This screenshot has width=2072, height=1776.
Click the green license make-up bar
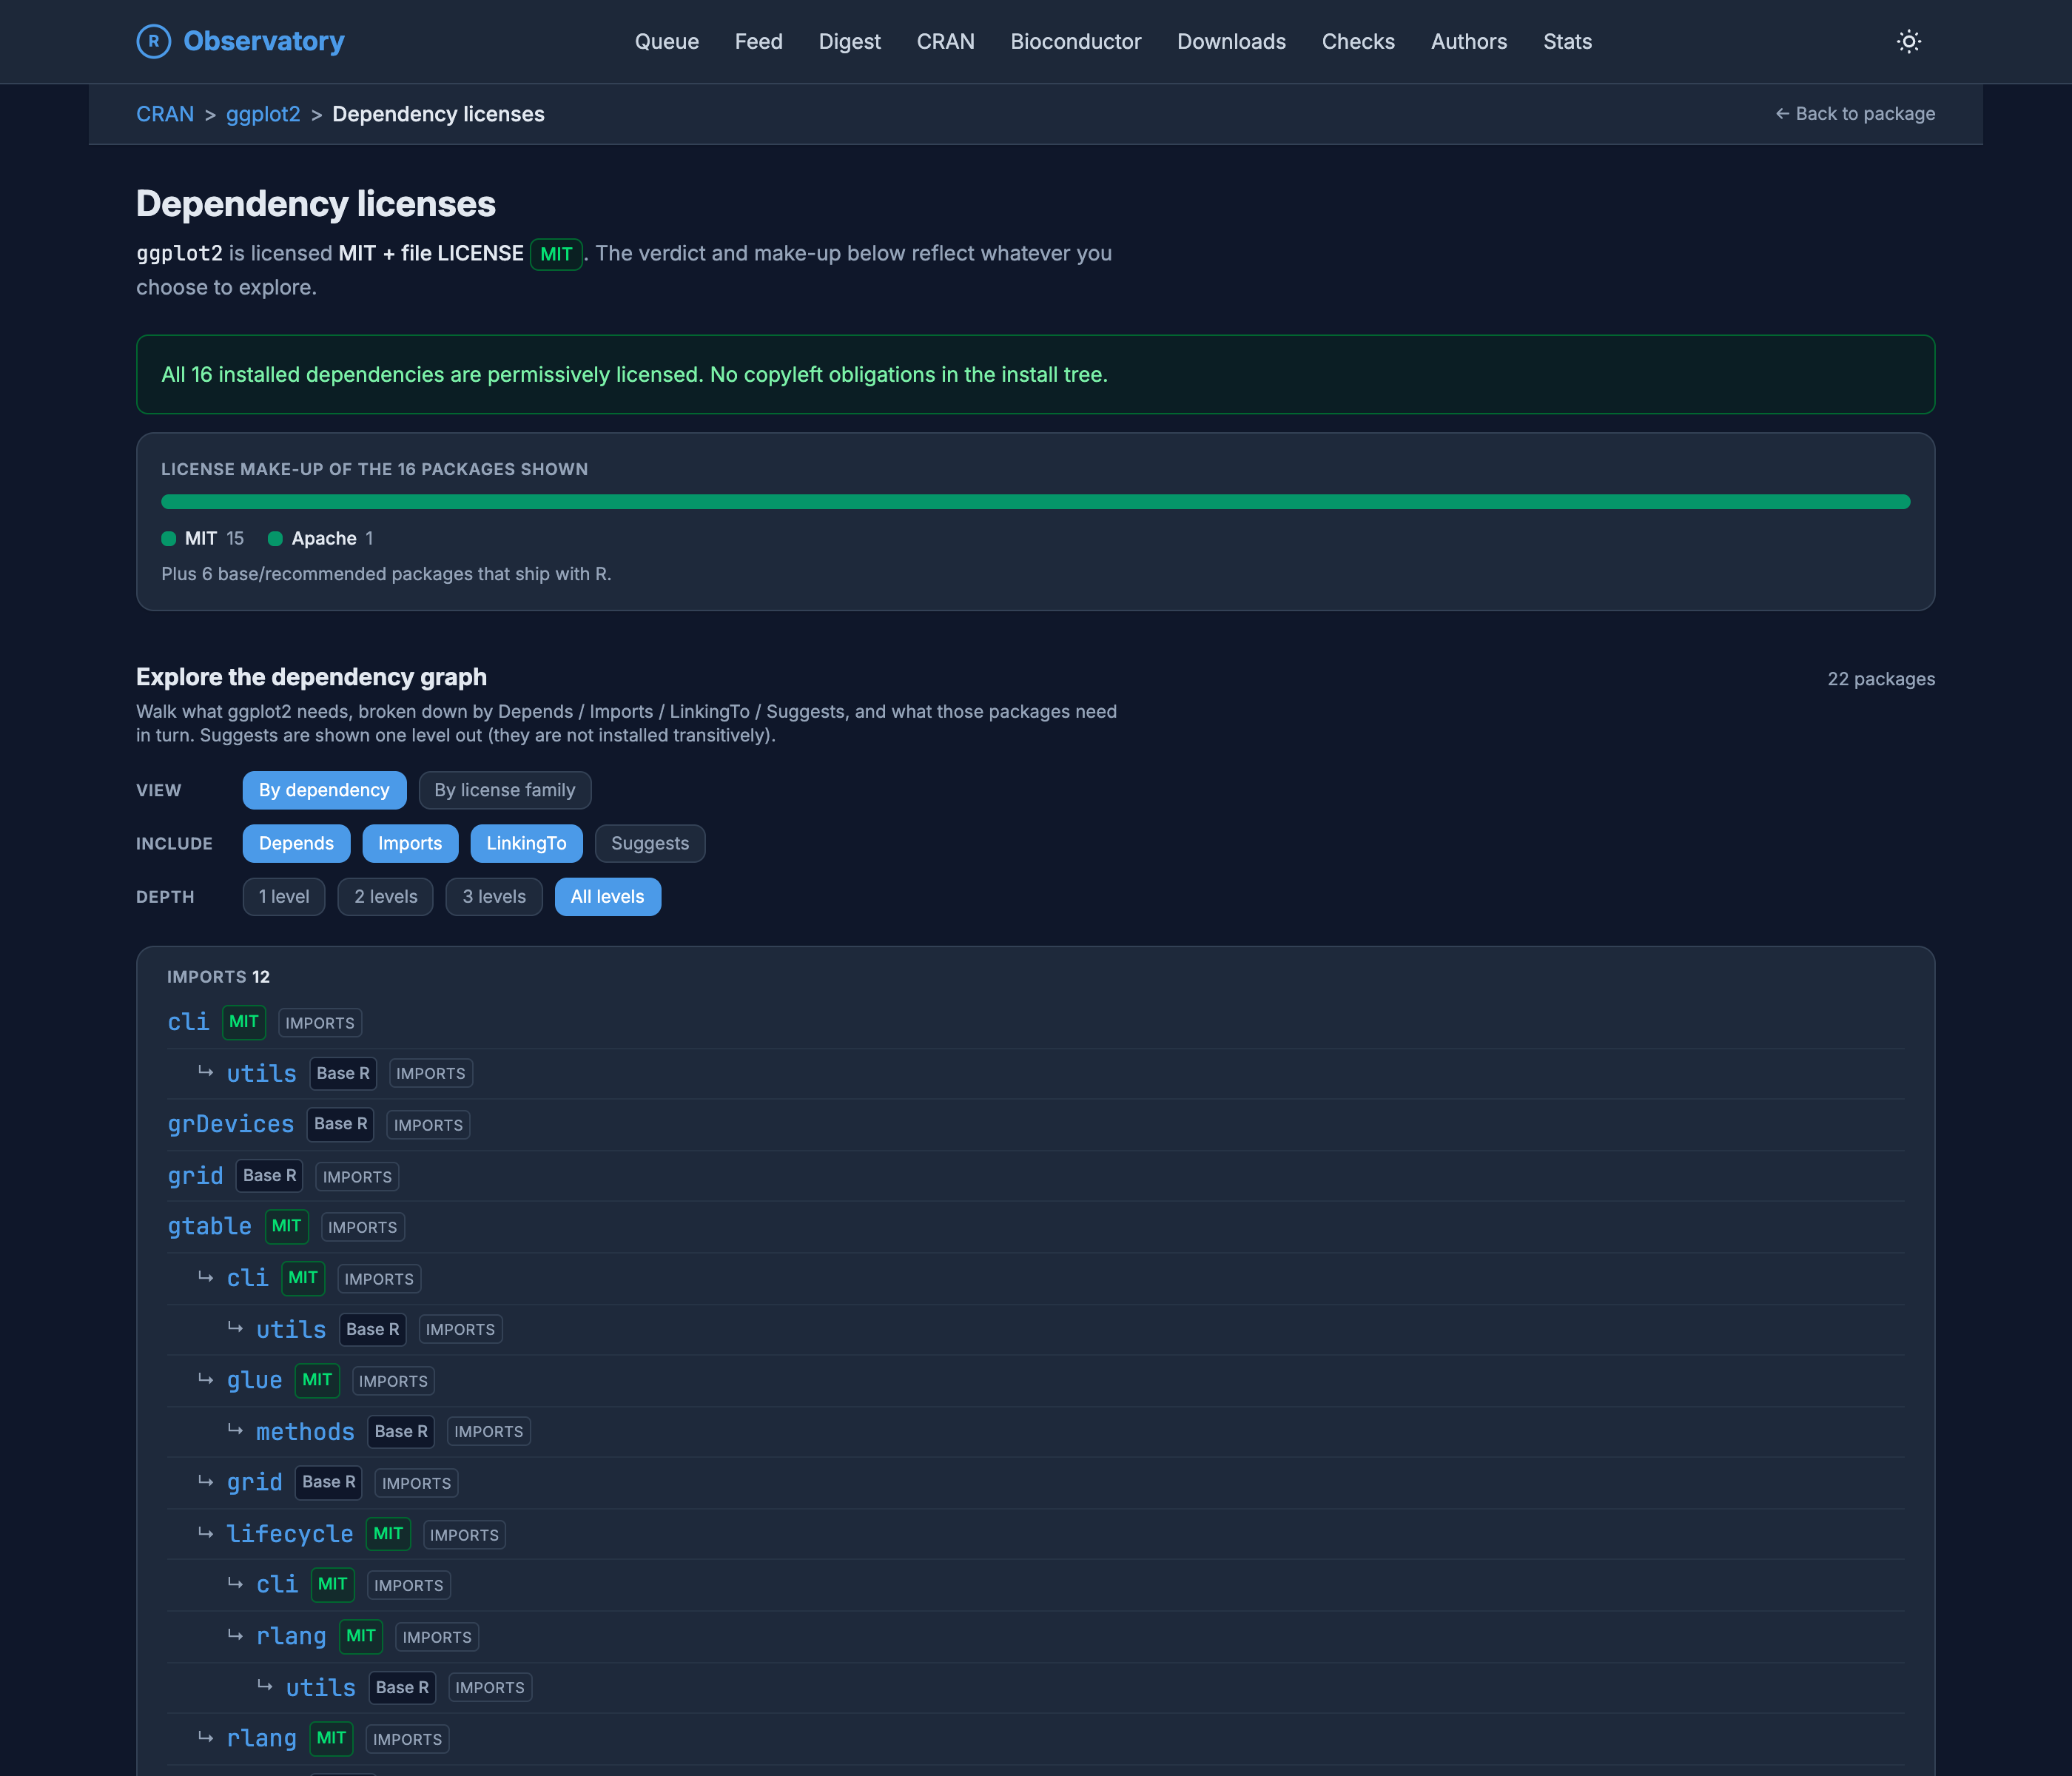1035,502
